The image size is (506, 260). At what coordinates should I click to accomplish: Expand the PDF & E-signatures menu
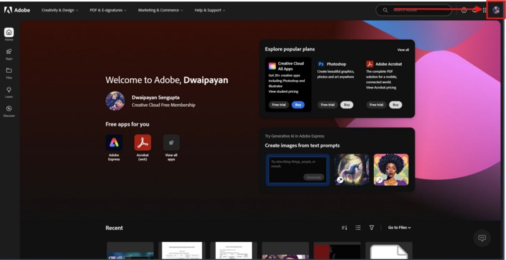[x=108, y=10]
